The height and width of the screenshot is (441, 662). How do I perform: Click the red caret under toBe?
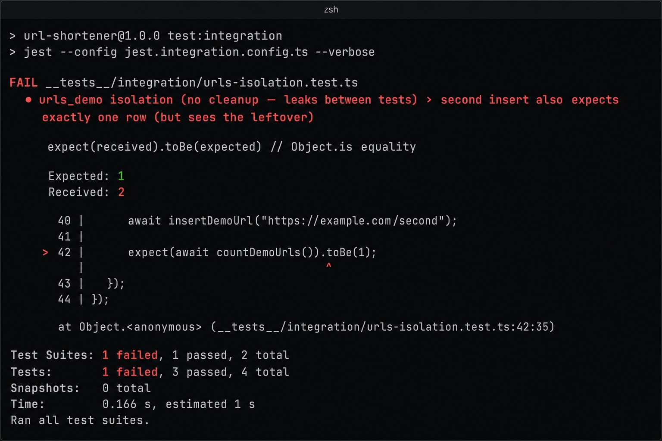(x=329, y=266)
